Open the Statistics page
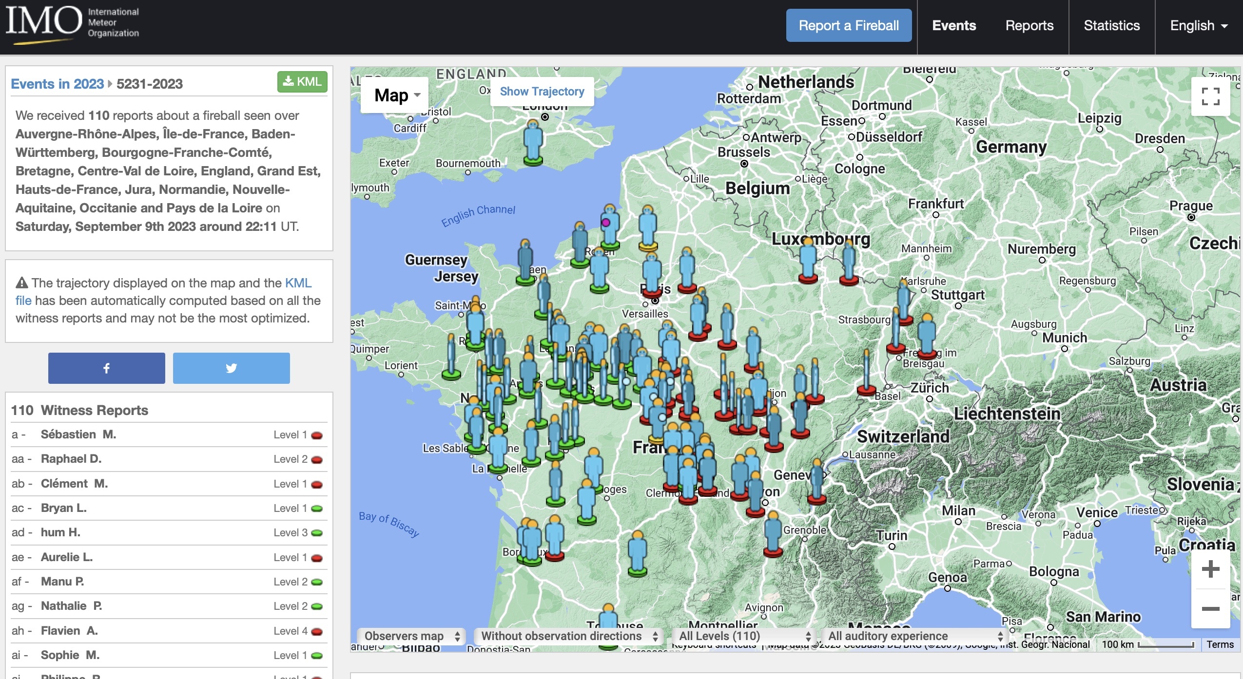Screen dimensions: 1243x679 tap(1112, 25)
